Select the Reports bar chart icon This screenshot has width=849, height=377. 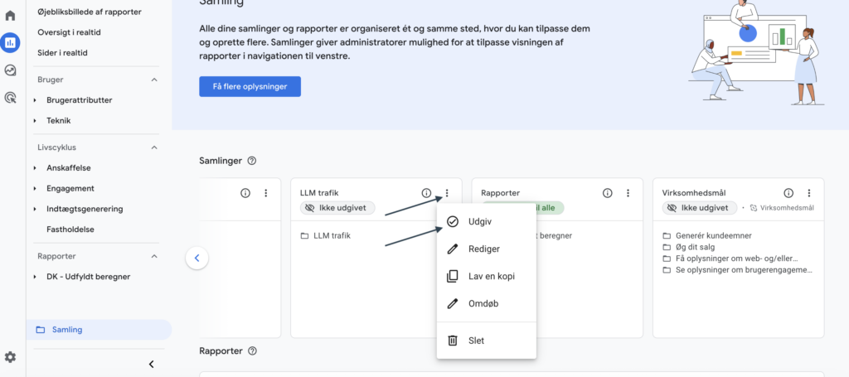tap(11, 43)
